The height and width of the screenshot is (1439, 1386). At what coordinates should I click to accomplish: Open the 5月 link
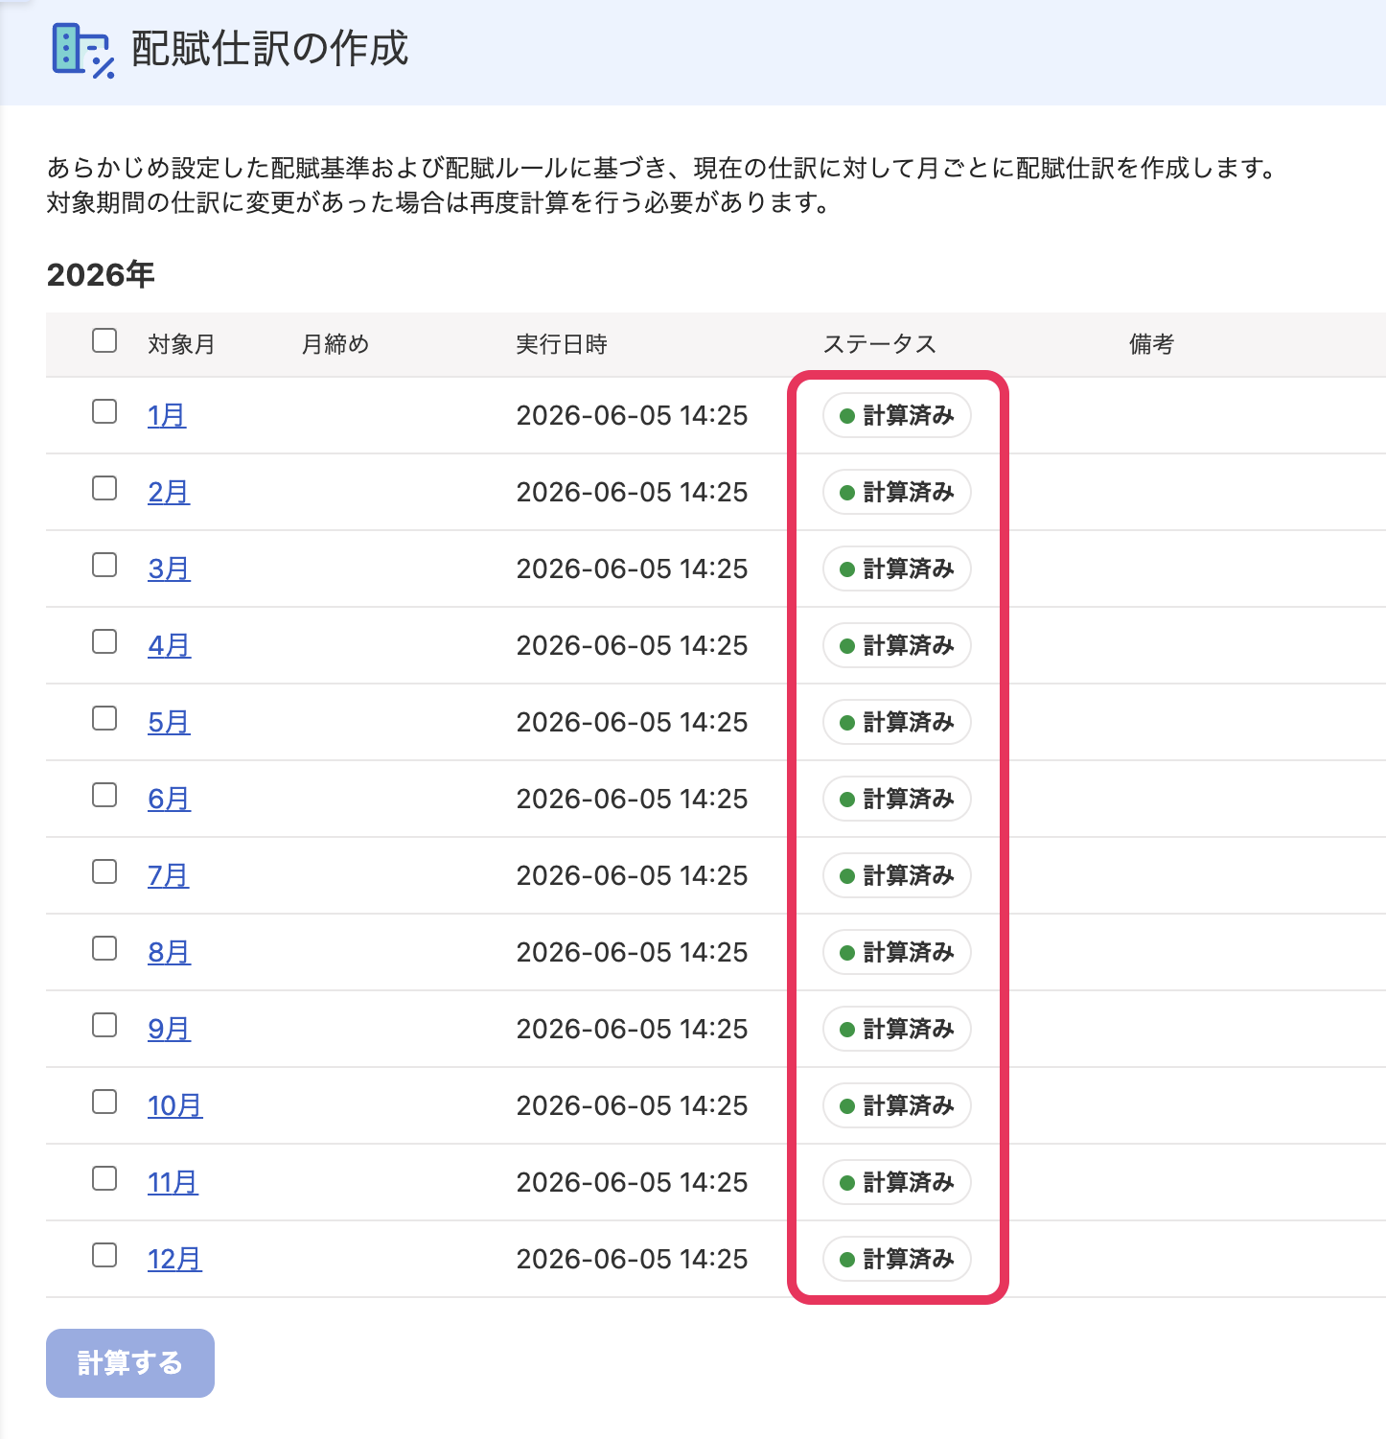[x=169, y=722]
